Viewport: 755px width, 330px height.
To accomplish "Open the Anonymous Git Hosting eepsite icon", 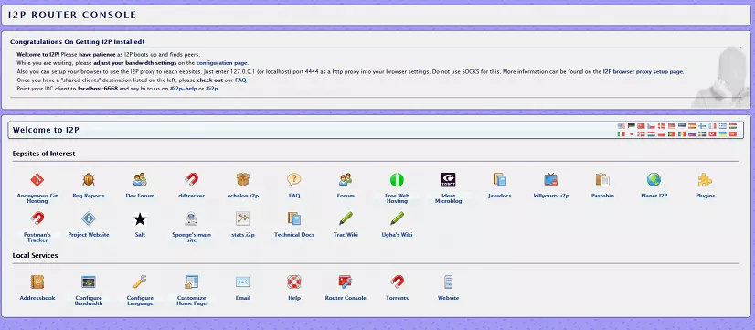I will point(37,180).
